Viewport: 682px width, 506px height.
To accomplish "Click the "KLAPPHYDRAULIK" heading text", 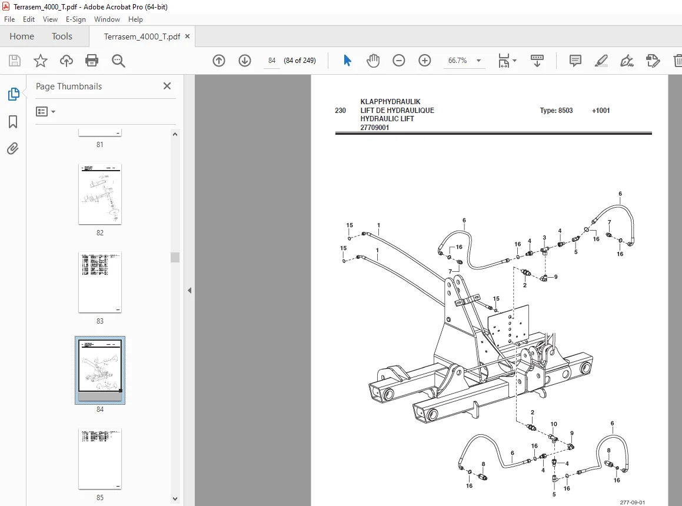I will coord(390,101).
